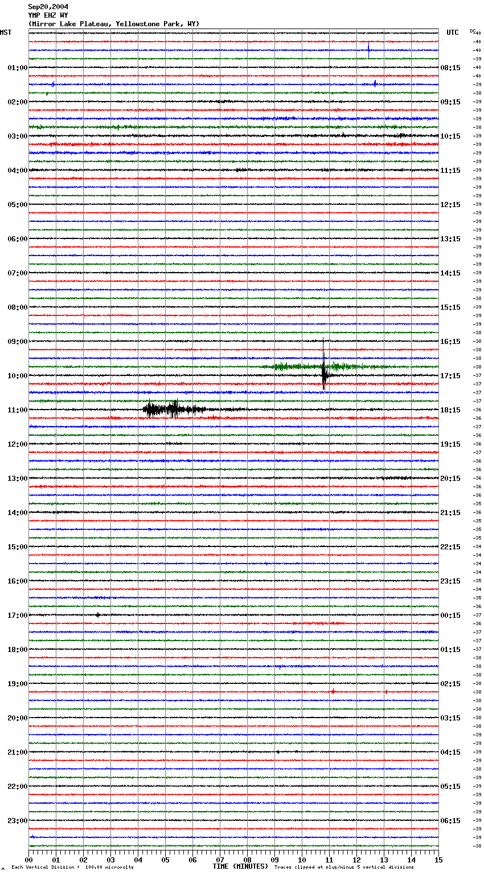Click the '17:15' UTC time label
Viewport: 484px width, 875px height.
click(450, 376)
